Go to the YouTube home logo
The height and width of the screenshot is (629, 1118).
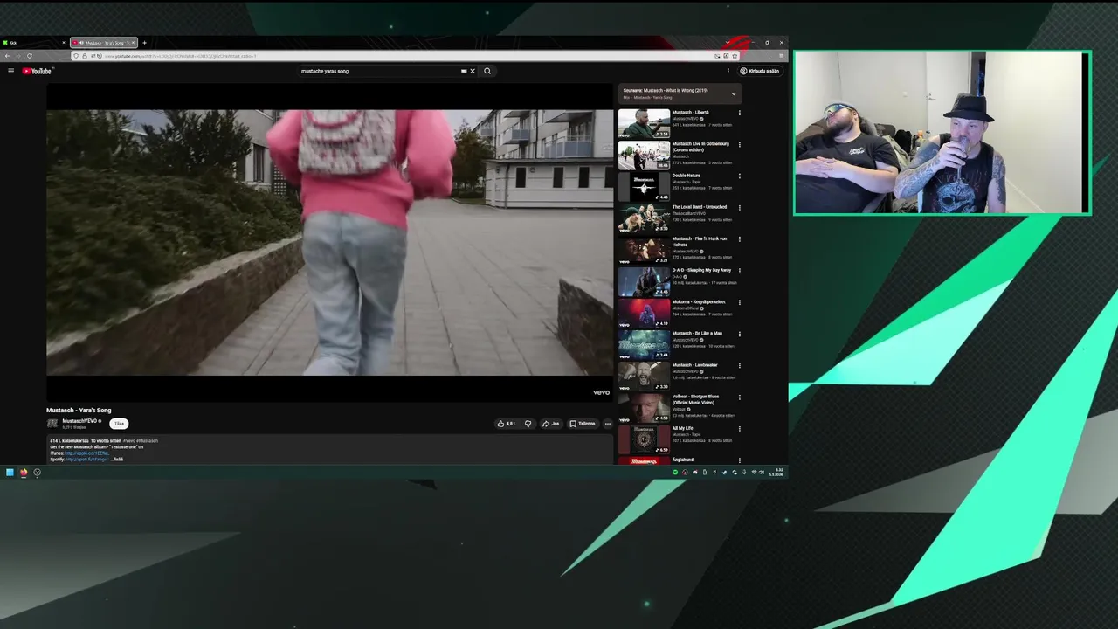[37, 71]
